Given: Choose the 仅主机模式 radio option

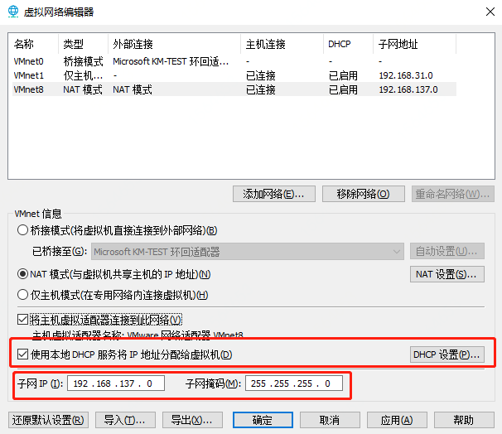Looking at the screenshot, I should tap(22, 295).
